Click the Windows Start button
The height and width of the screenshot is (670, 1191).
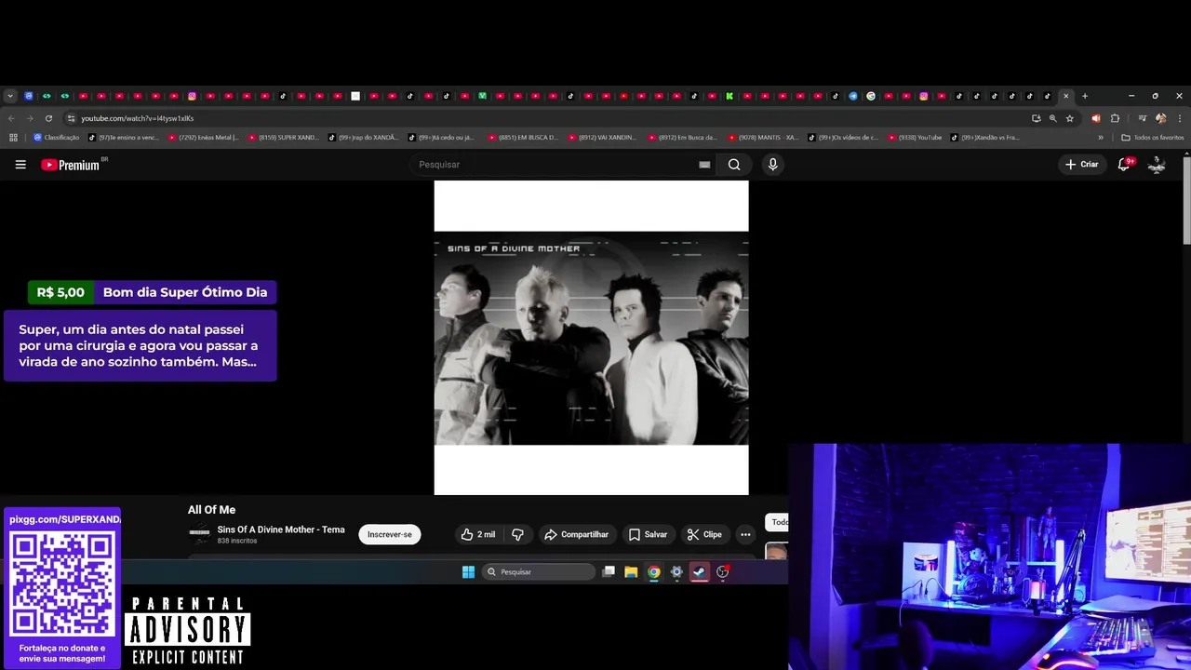(468, 571)
